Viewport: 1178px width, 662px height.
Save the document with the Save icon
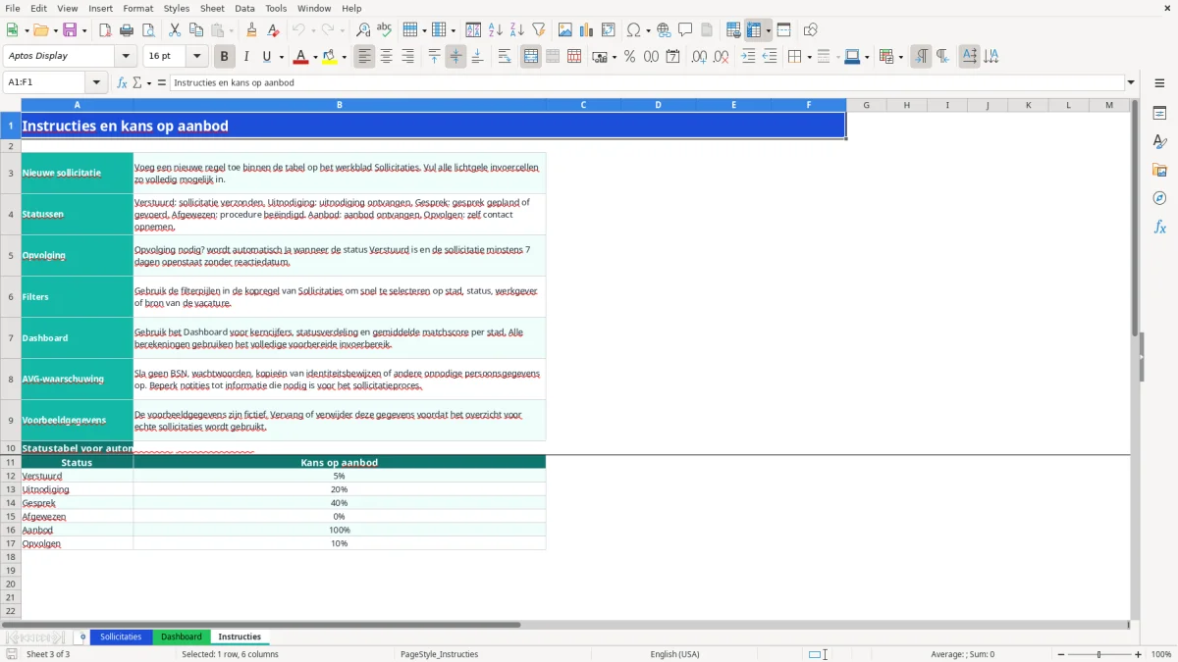(x=70, y=30)
